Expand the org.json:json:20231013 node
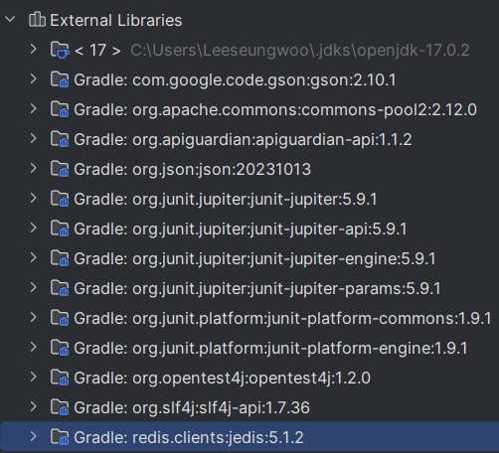Screen dimensions: 499x453 point(33,169)
